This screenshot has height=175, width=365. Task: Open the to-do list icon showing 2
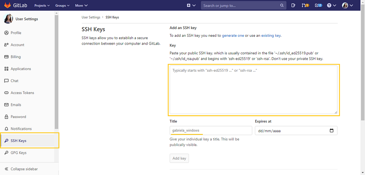[318, 5]
